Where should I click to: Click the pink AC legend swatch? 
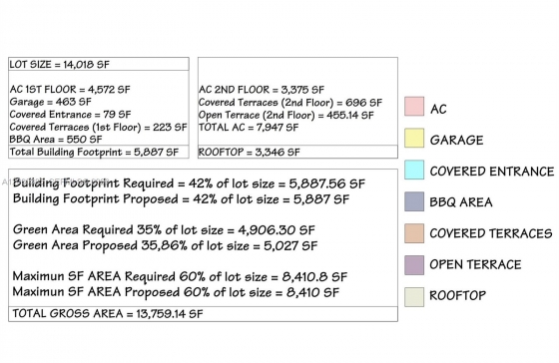coord(414,106)
